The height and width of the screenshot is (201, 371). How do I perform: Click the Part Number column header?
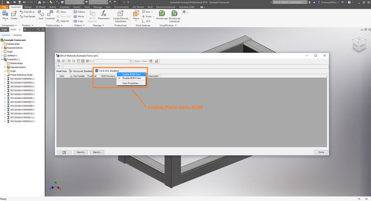(79, 76)
